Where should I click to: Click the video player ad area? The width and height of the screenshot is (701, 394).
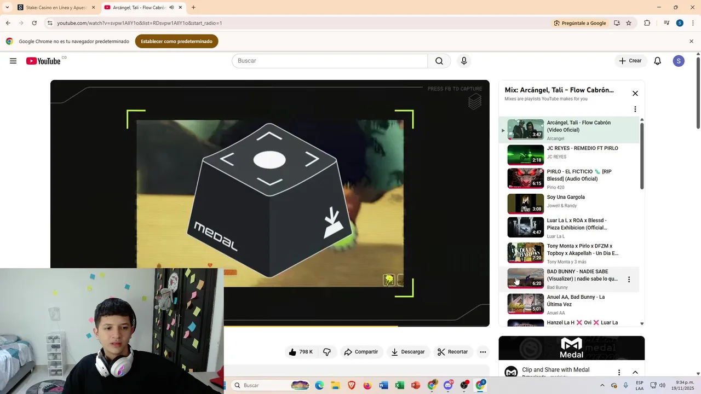point(270,203)
